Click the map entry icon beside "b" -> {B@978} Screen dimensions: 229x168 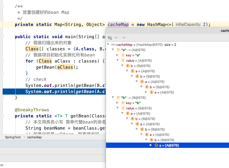(118, 98)
